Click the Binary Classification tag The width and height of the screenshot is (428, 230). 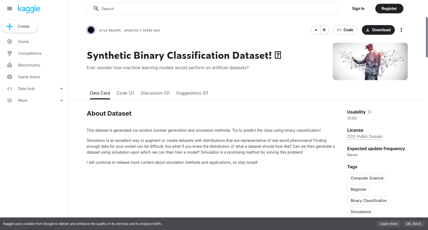pos(369,201)
